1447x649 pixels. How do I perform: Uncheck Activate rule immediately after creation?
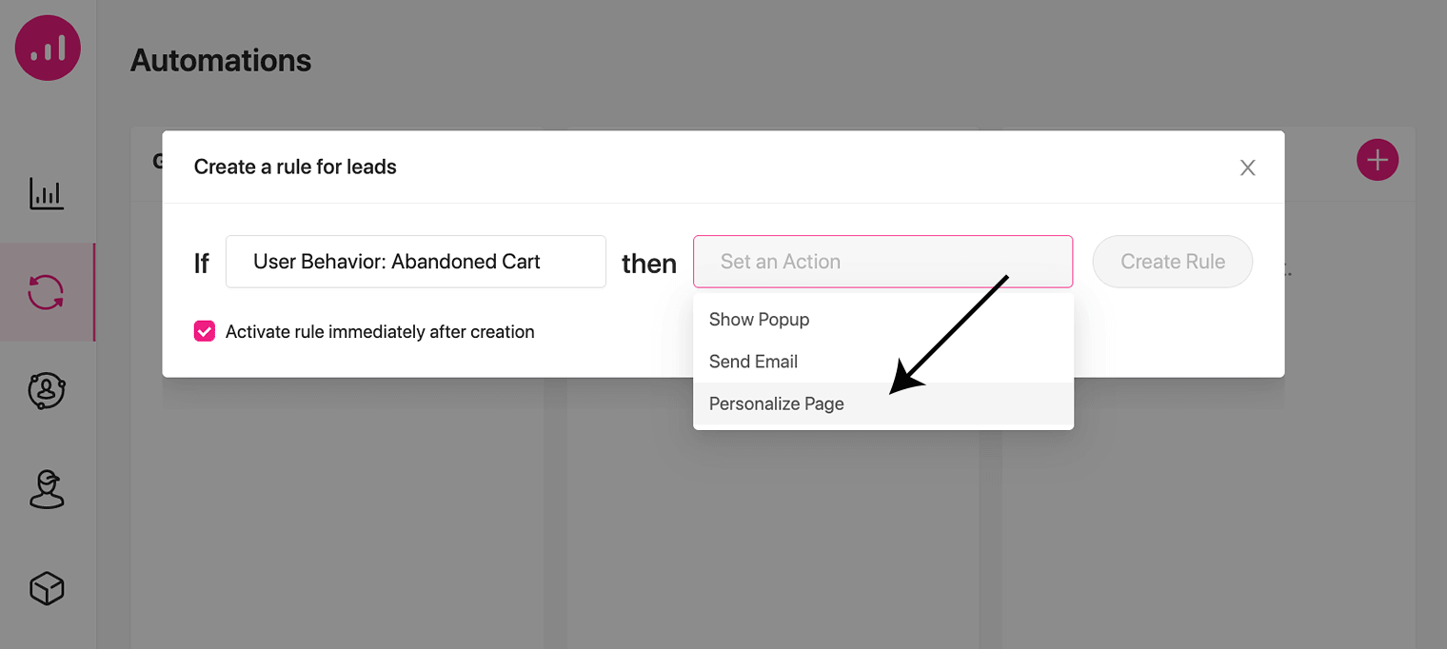tap(204, 331)
